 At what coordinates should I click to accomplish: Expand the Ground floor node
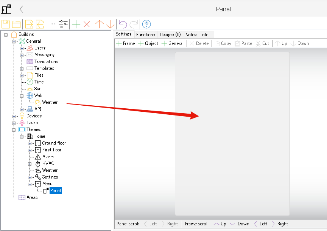click(x=30, y=143)
